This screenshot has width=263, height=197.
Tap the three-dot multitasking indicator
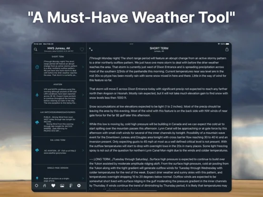tap(131, 44)
